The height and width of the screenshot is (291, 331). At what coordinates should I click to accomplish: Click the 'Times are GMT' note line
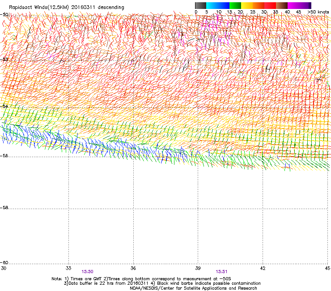141,279
